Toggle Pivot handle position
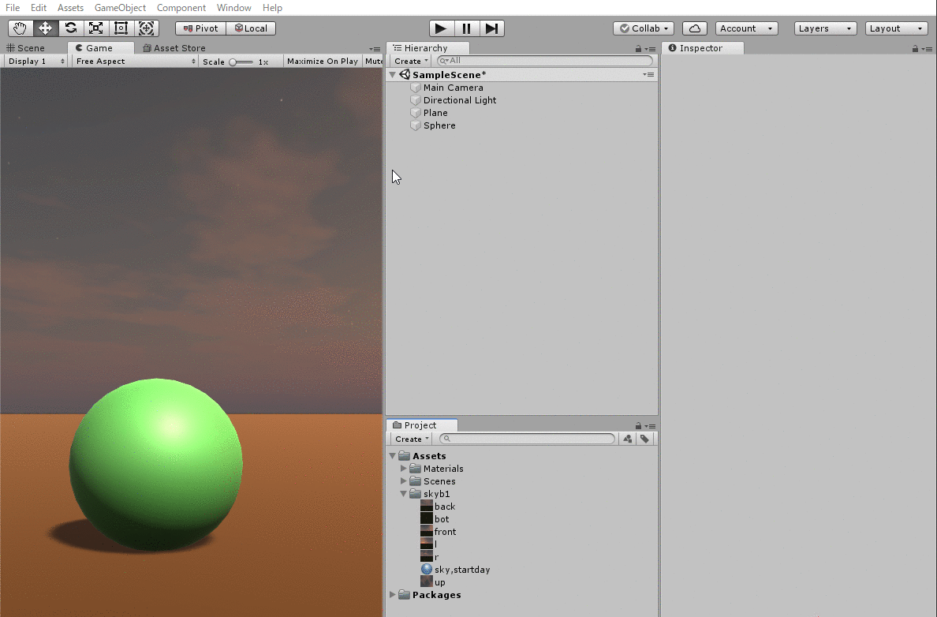937x617 pixels. click(200, 28)
